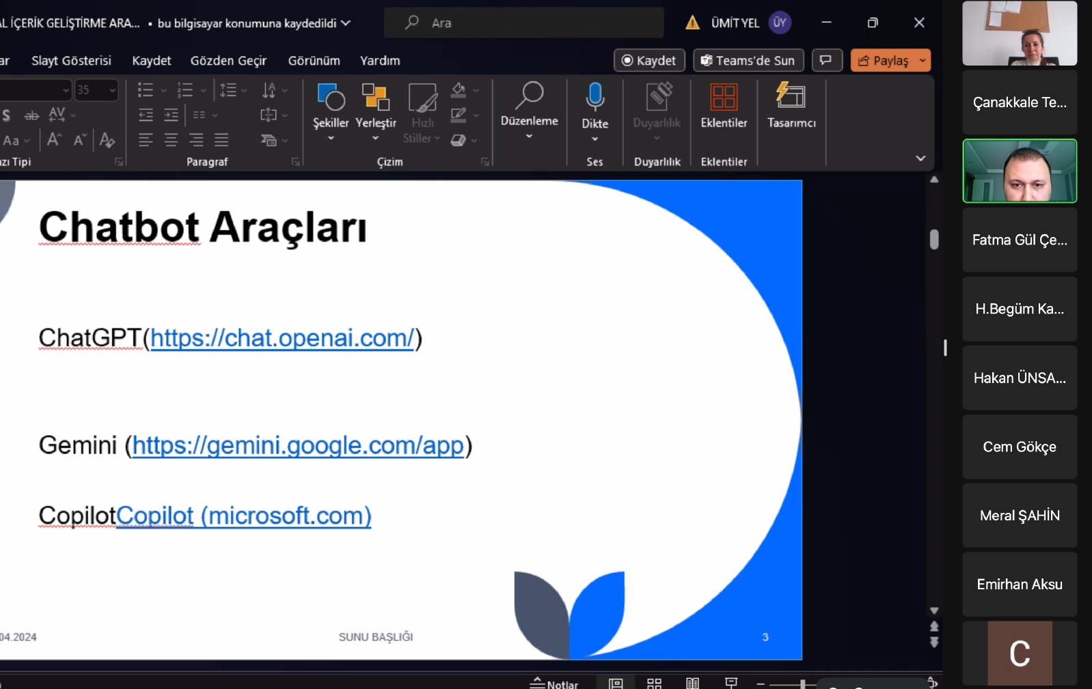Open the Düzenleme search tools
Image resolution: width=1092 pixels, height=689 pixels.
tap(529, 111)
